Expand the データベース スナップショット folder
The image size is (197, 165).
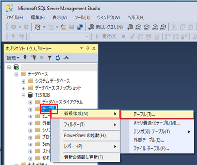[x=23, y=88]
